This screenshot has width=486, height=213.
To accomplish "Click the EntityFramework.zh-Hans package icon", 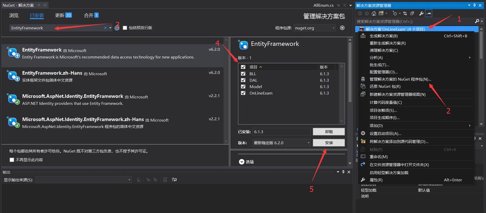I will point(14,76).
